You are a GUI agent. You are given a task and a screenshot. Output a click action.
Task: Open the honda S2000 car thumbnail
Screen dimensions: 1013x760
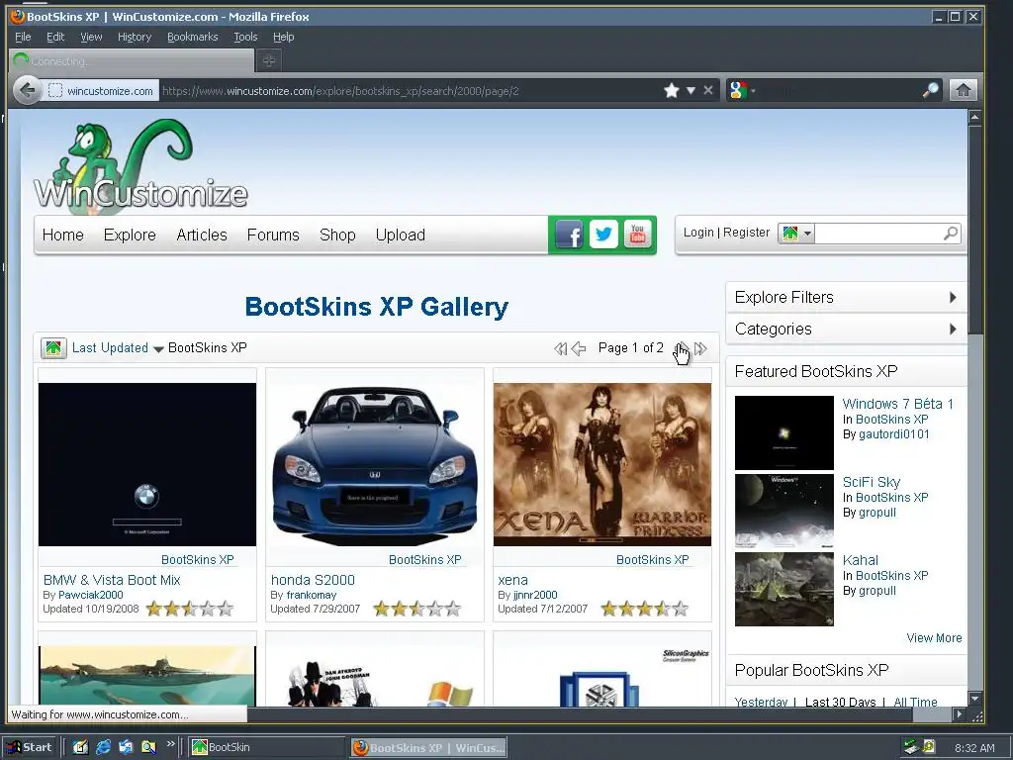coord(375,465)
